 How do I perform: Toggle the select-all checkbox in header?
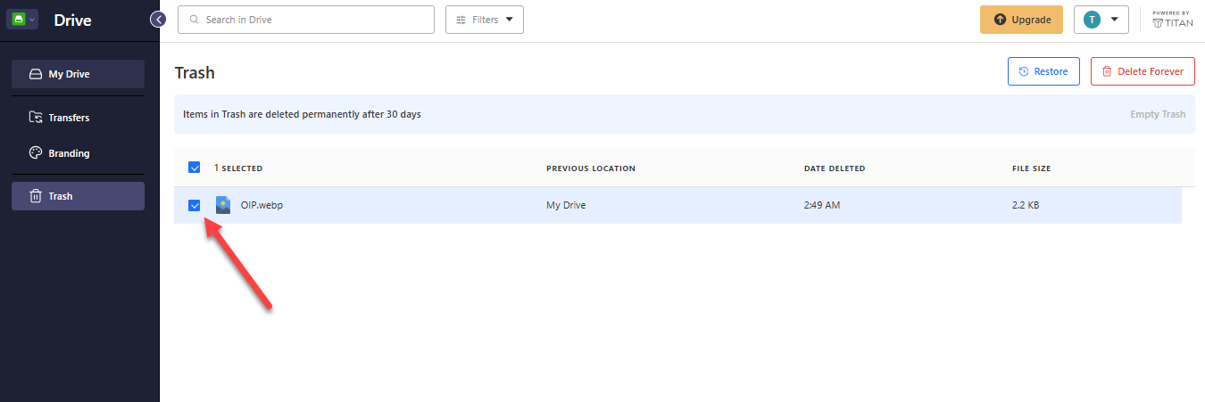point(195,168)
